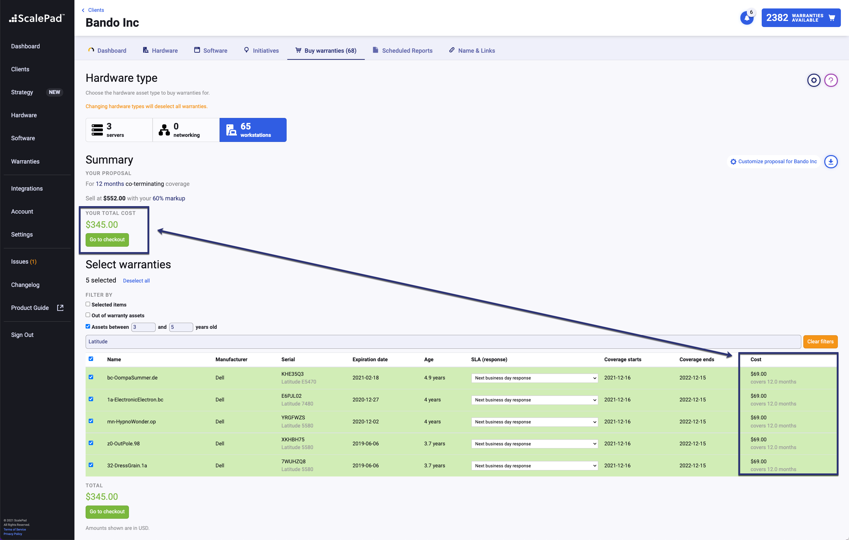Viewport: 849px width, 540px height.
Task: Open Product Guide external link icon
Action: click(60, 308)
